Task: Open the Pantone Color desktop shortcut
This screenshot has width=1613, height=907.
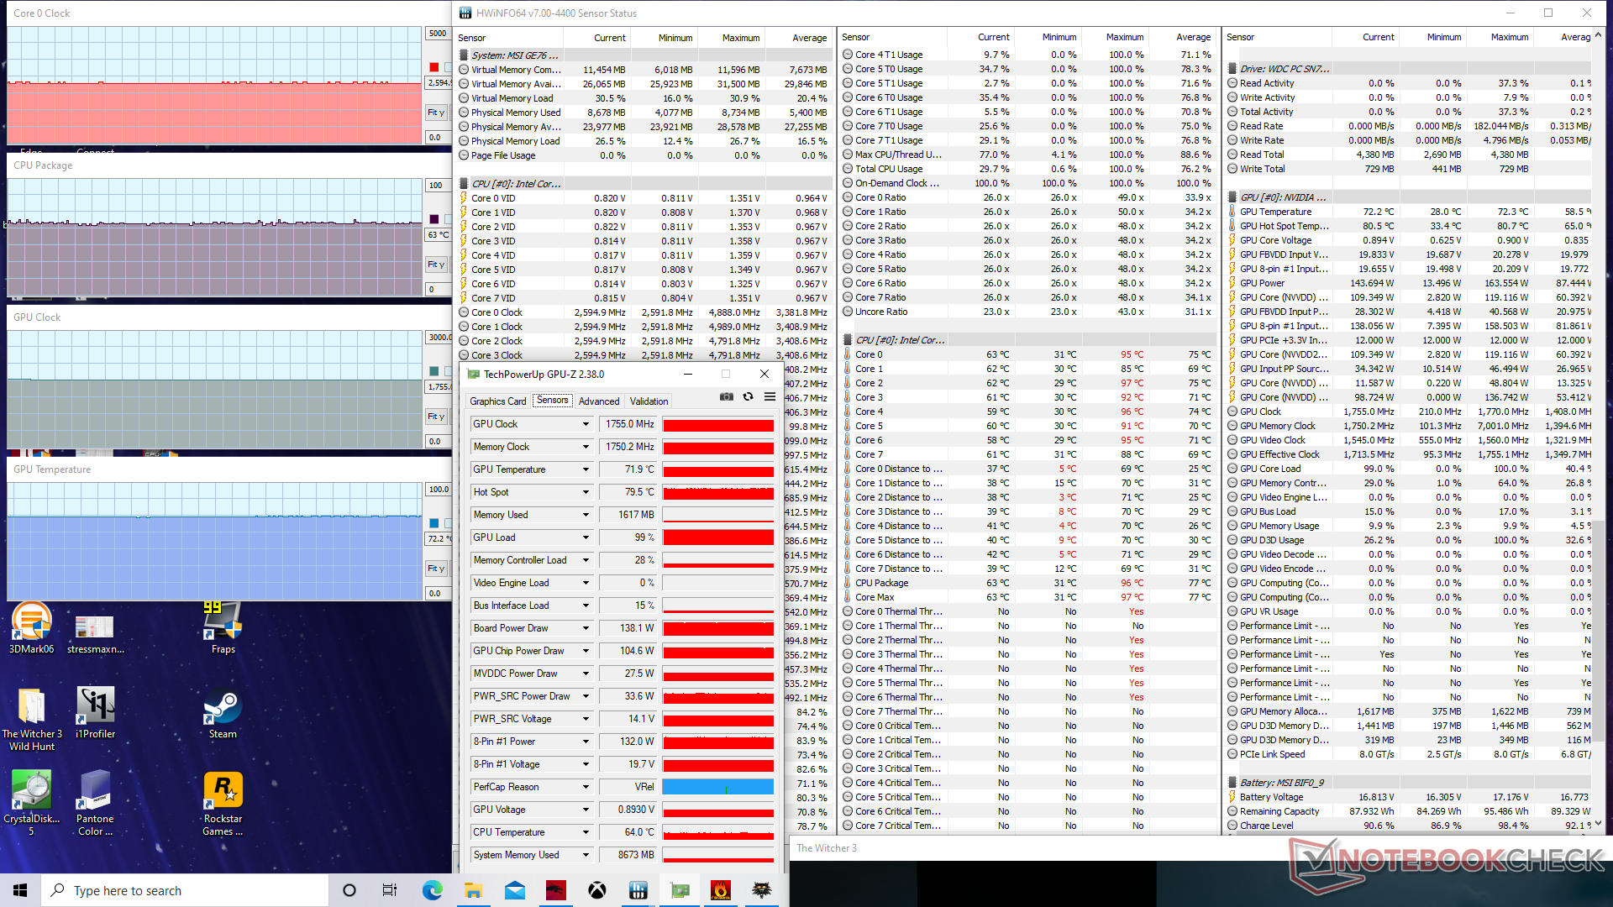Action: [95, 803]
